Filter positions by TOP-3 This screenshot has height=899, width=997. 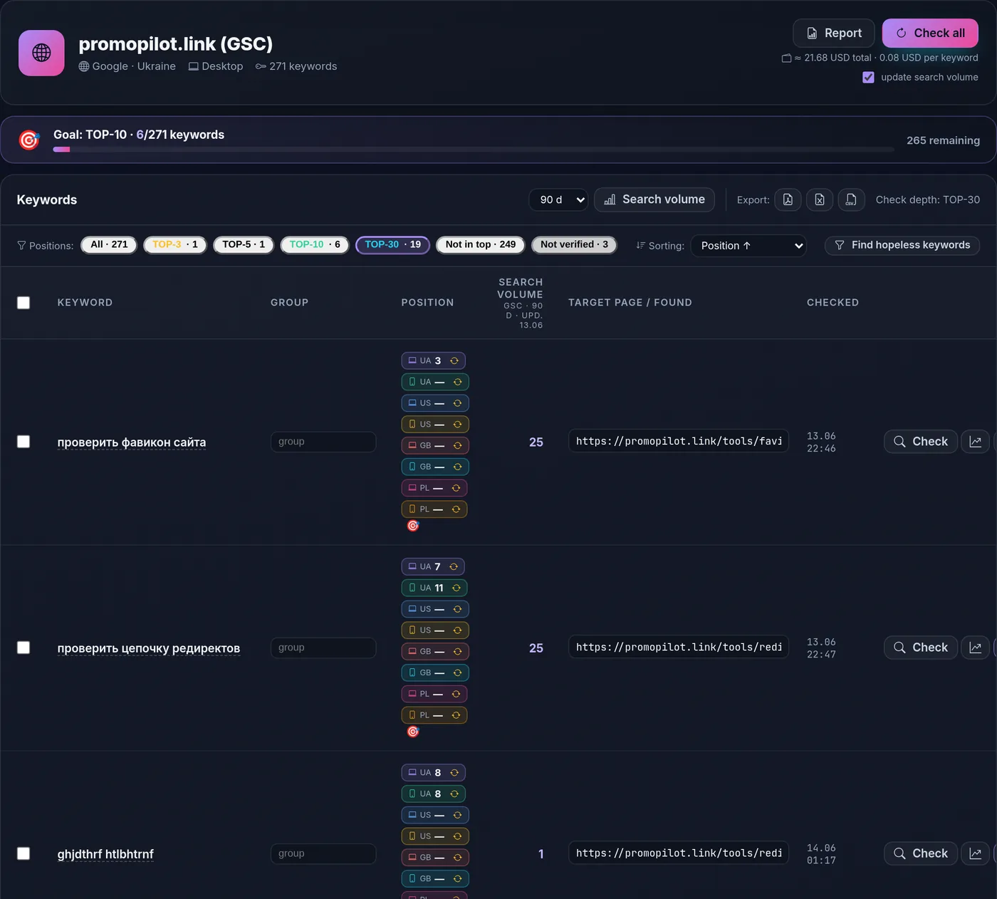(175, 245)
